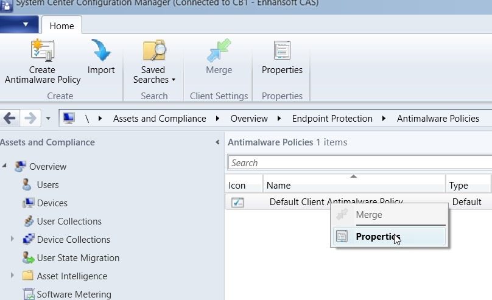Image resolution: width=492 pixels, height=300 pixels.
Task: Expand arrow after Overview breadcrumb
Action: 279,119
